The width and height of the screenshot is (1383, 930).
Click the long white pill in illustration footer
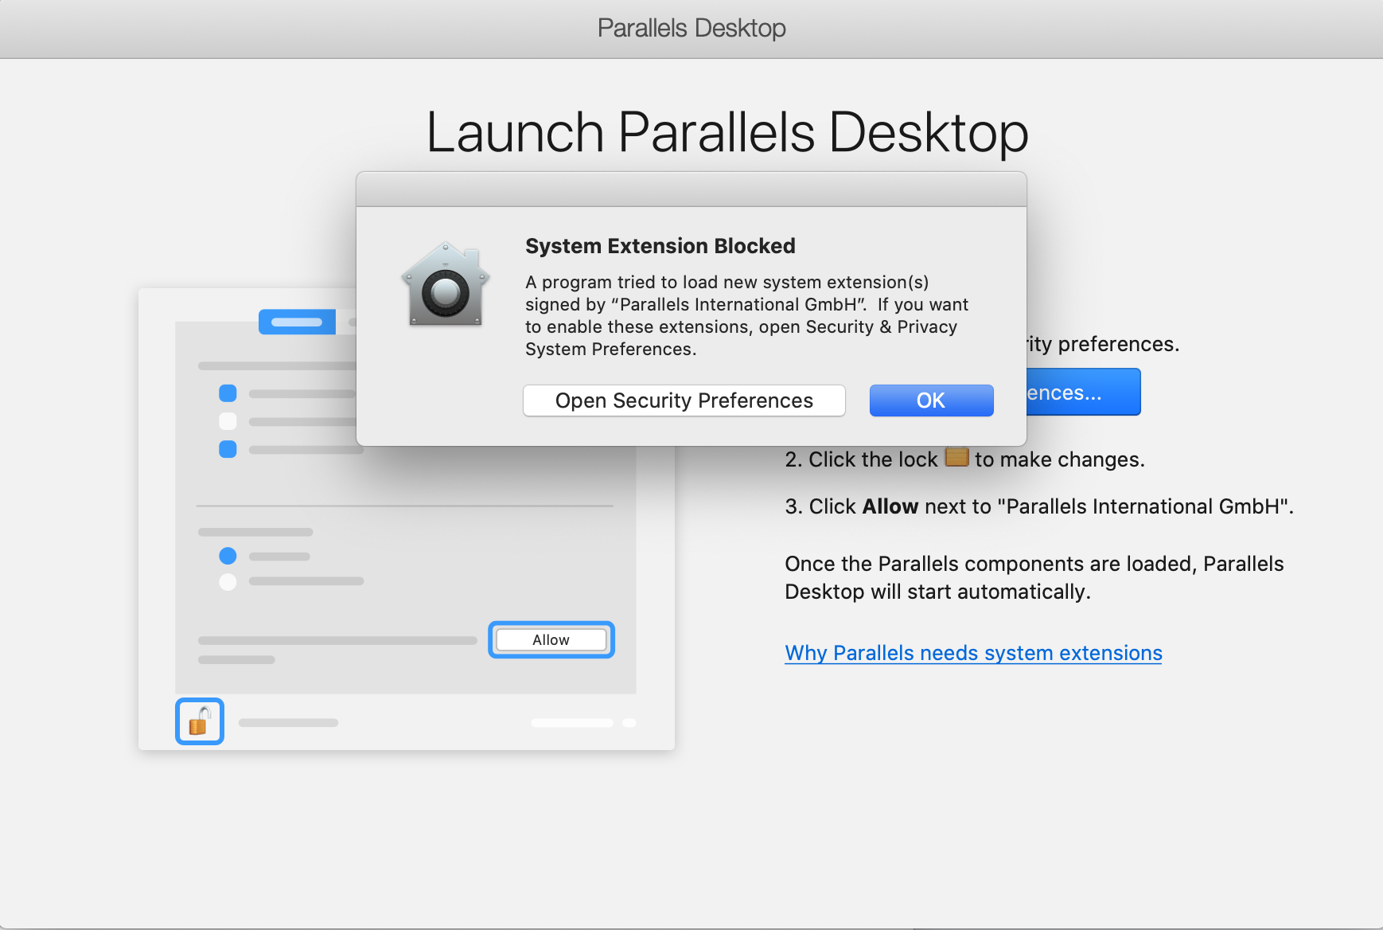(572, 723)
